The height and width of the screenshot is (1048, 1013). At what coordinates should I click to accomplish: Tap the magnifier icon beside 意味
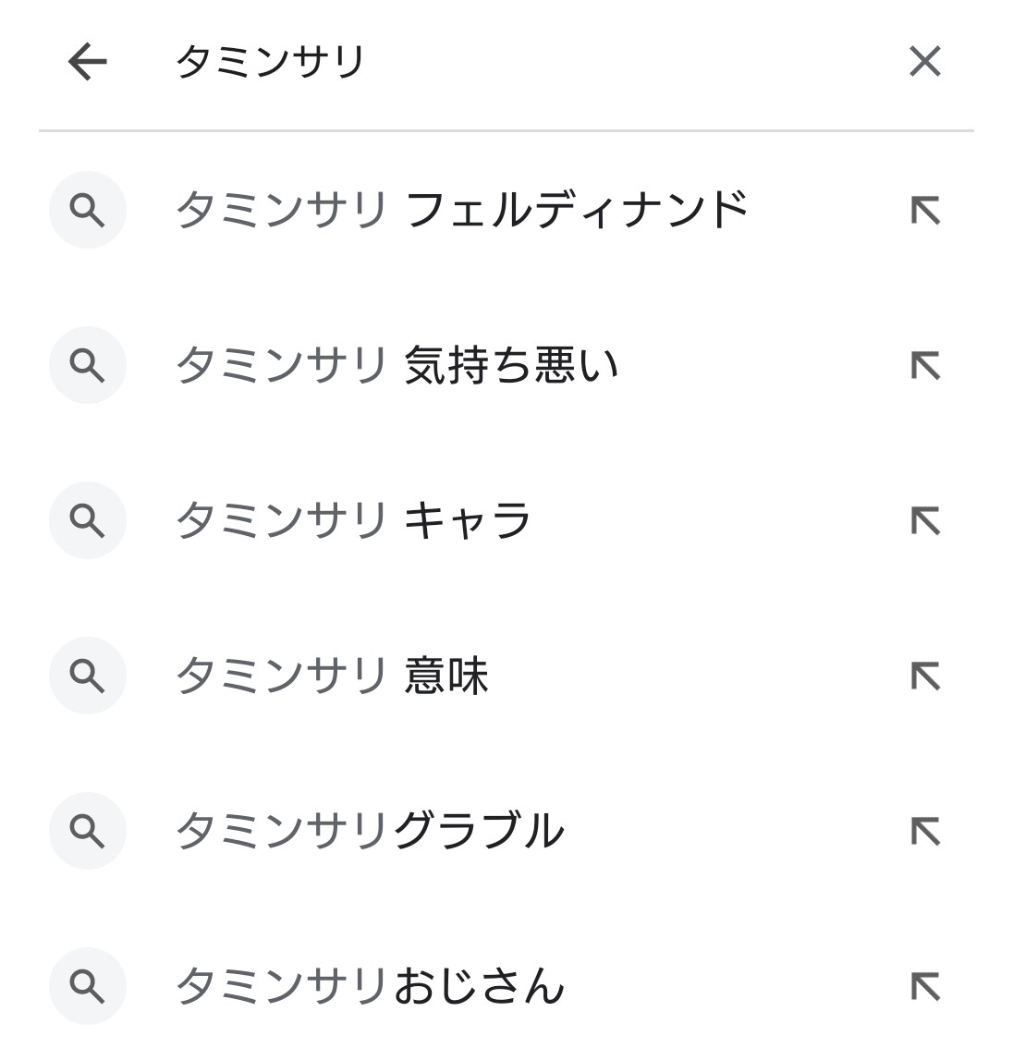coord(88,676)
